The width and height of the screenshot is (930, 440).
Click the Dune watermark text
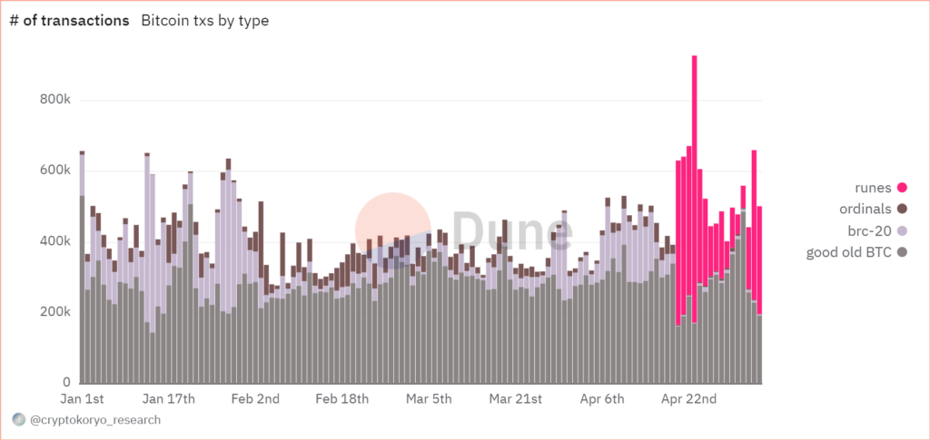click(514, 231)
